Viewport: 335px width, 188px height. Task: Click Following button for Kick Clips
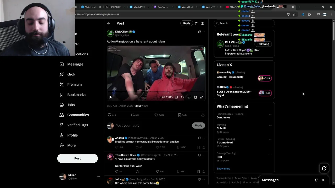point(263,44)
